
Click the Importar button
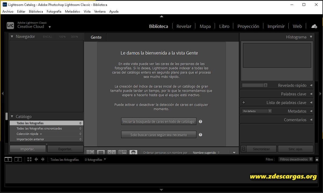point(28,149)
